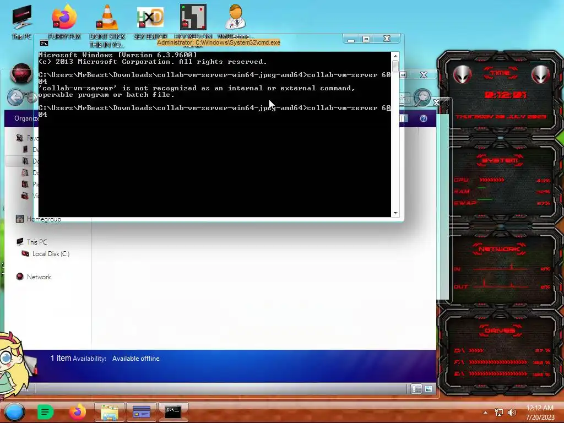Select the Favorites star icon in the navigation pane
This screenshot has width=564, height=423.
coord(20,138)
